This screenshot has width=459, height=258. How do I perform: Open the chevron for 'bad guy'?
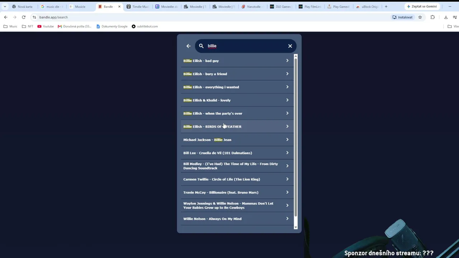[x=287, y=61]
